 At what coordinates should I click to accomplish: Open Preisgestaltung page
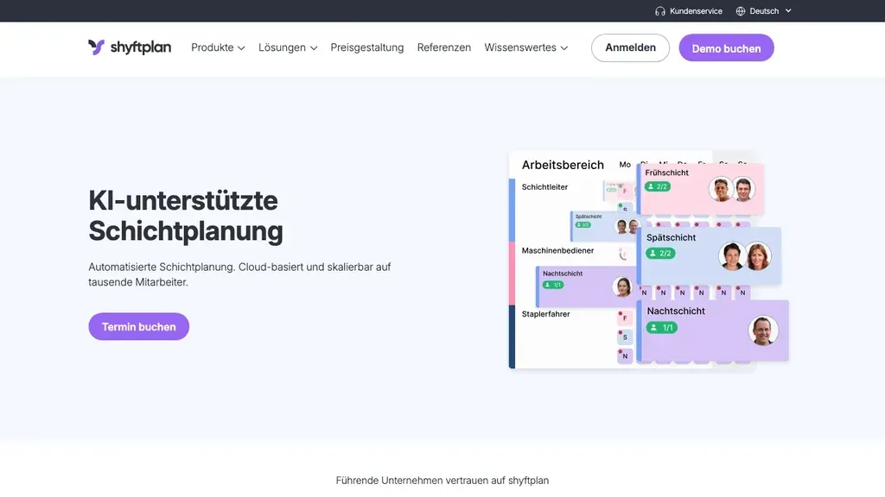tap(366, 48)
